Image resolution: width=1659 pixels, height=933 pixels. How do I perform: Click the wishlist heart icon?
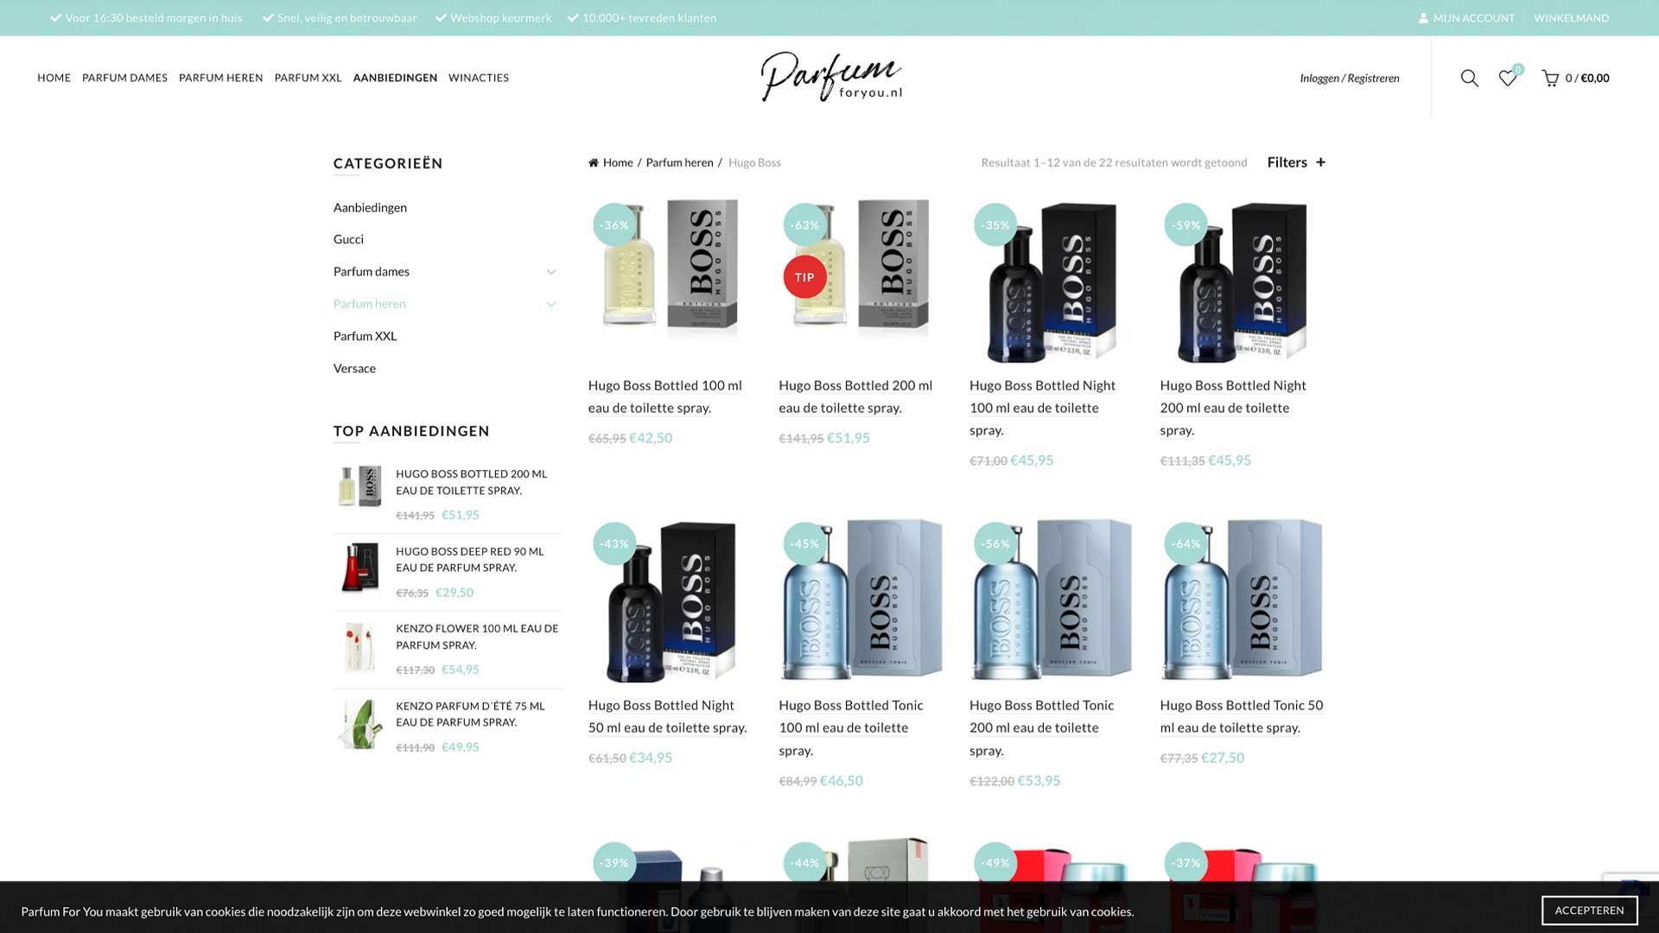[x=1509, y=78]
